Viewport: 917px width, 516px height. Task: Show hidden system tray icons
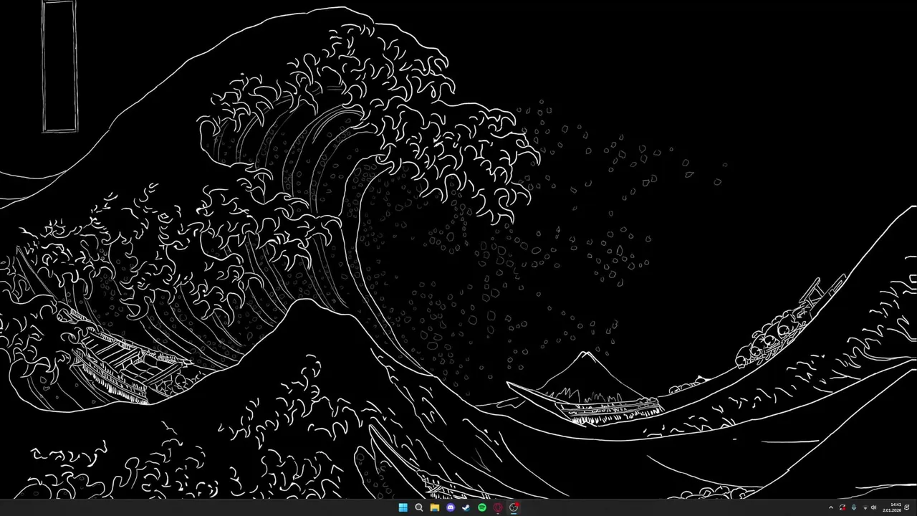click(831, 507)
